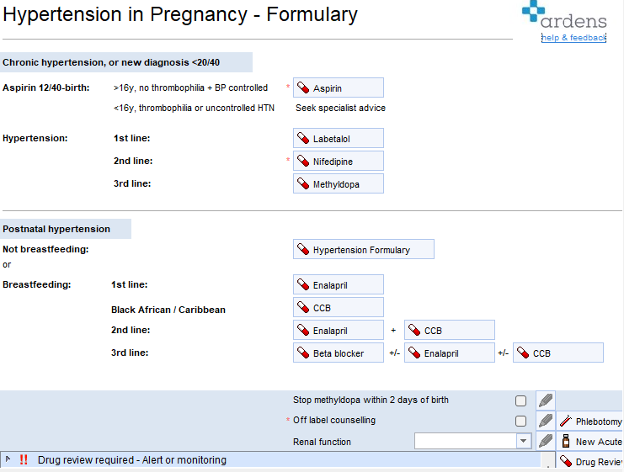This screenshot has height=472, width=624.
Task: Click pencil icon next to Renal function
Action: (x=546, y=441)
